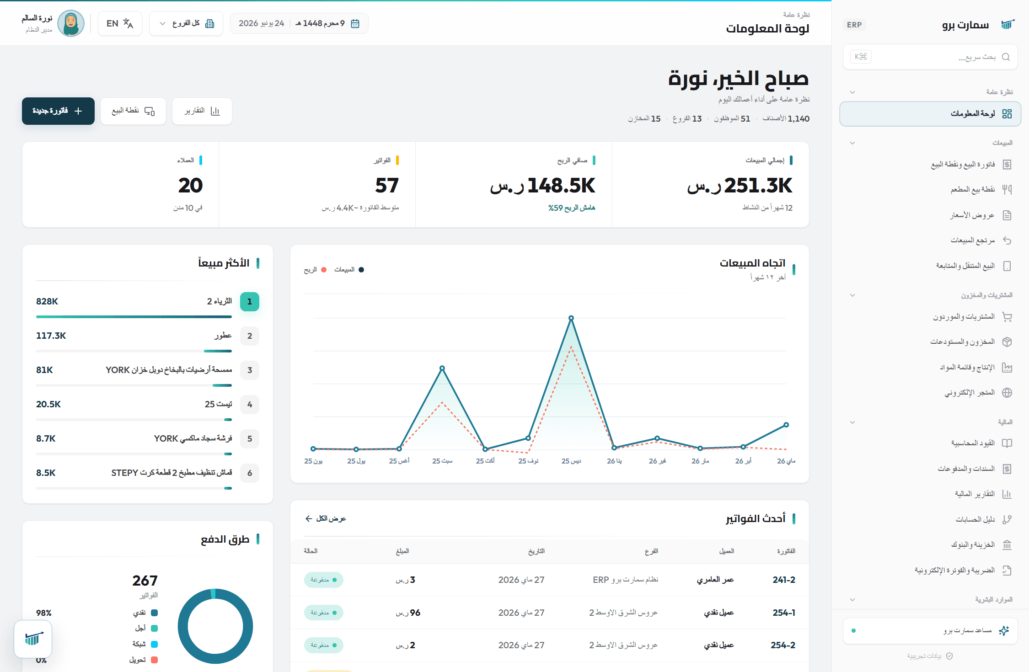
Task: Collapse the المبيعات sidebar section
Action: (852, 143)
